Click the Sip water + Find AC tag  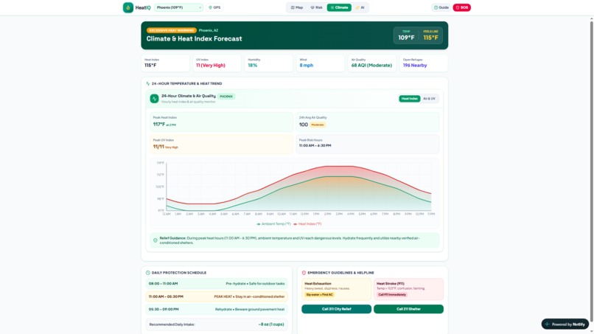319,295
